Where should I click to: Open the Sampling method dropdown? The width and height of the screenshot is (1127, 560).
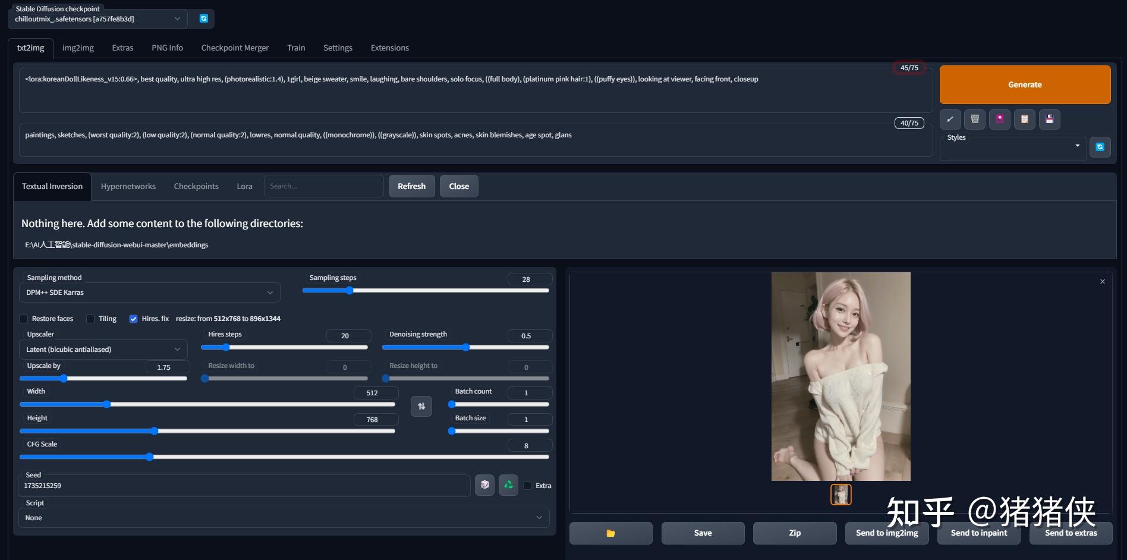pos(149,292)
